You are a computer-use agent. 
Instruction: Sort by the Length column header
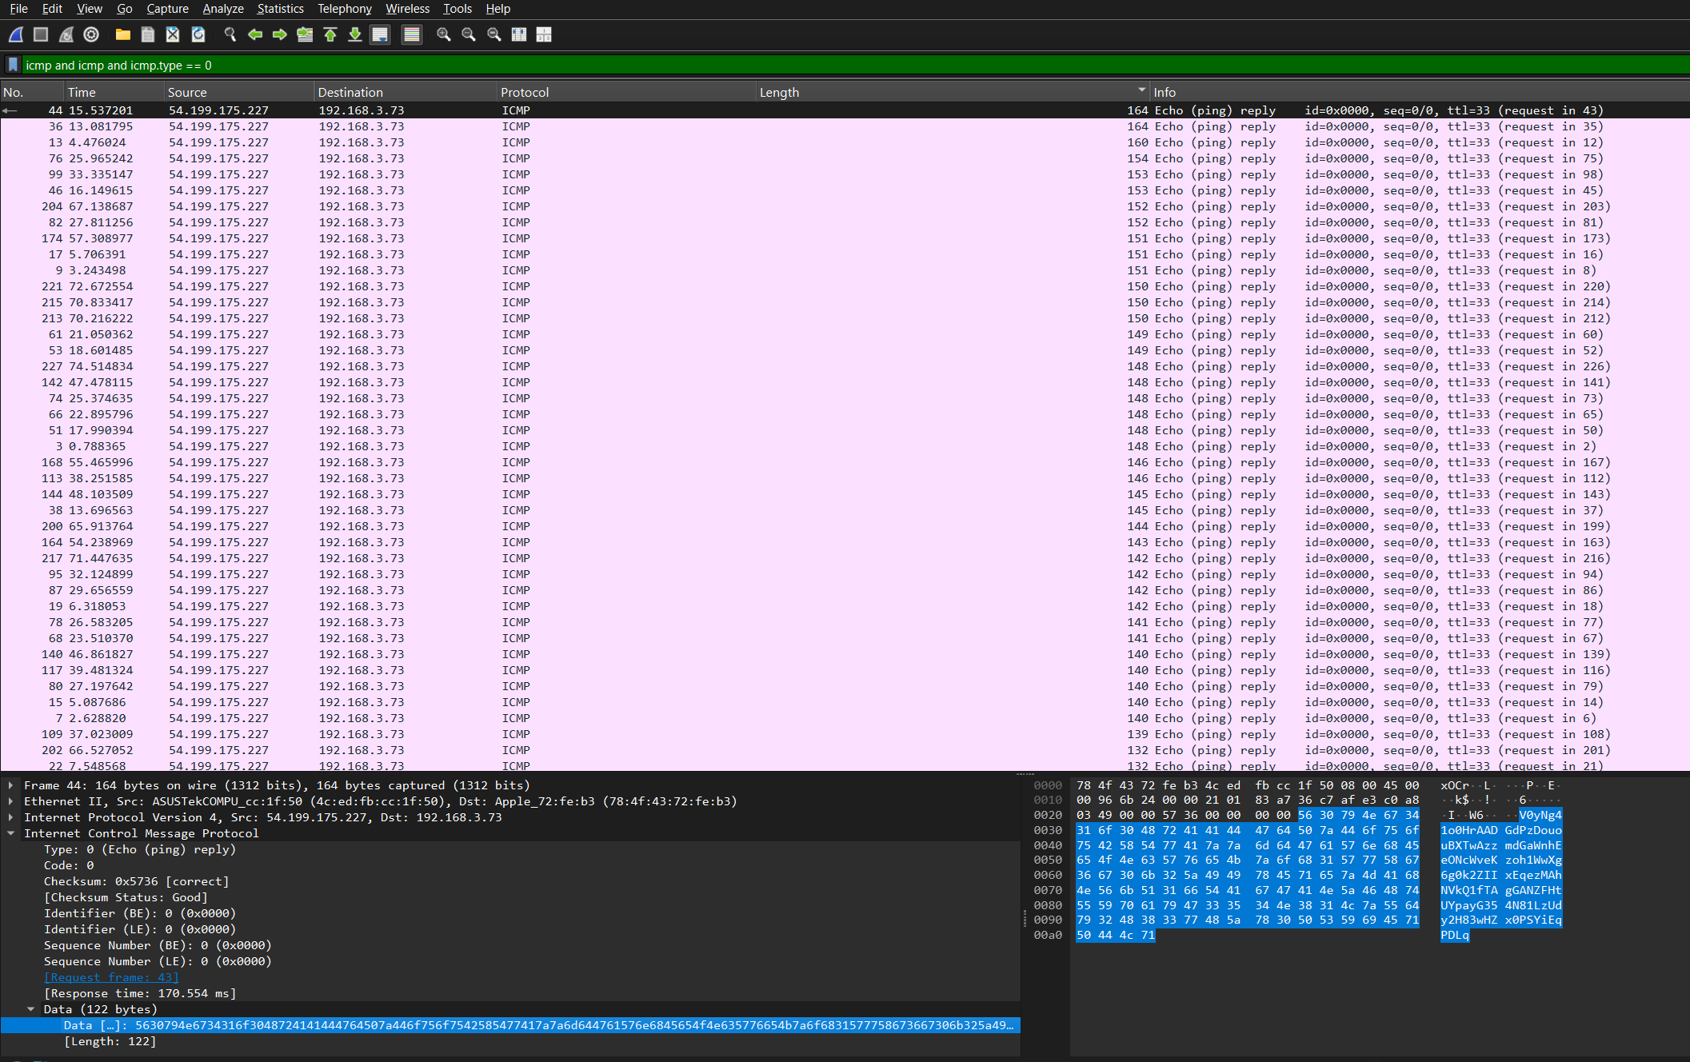[779, 92]
